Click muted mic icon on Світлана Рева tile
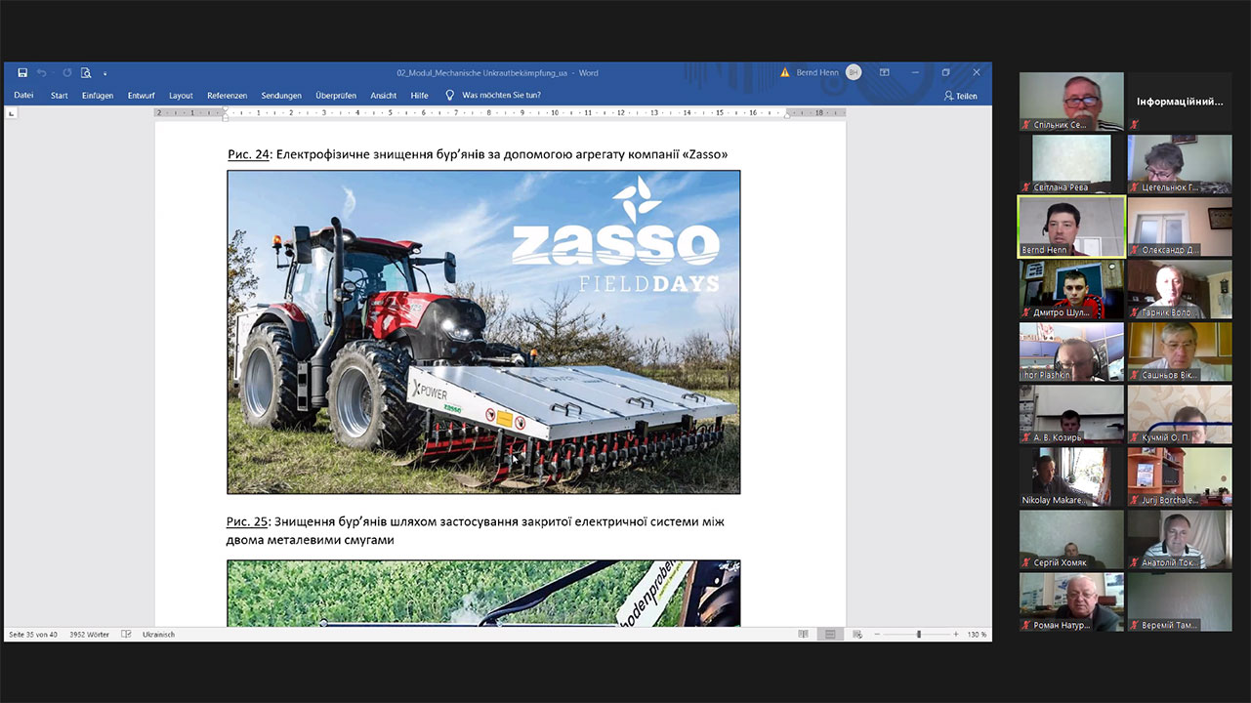 [1026, 187]
